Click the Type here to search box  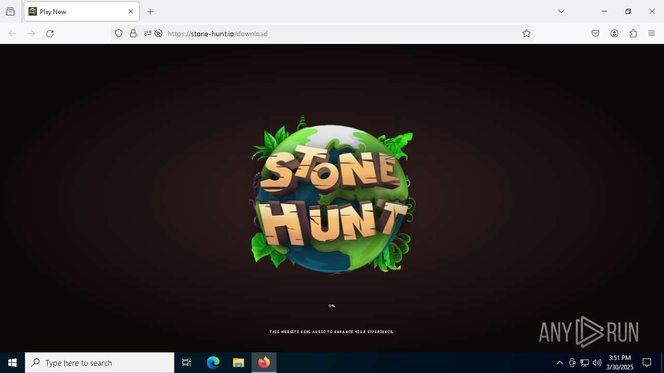pos(100,363)
